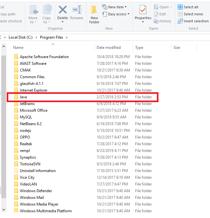210x218 pixels.
Task: Expand chevron after Program Files breadcrumb
Action: coord(67,37)
